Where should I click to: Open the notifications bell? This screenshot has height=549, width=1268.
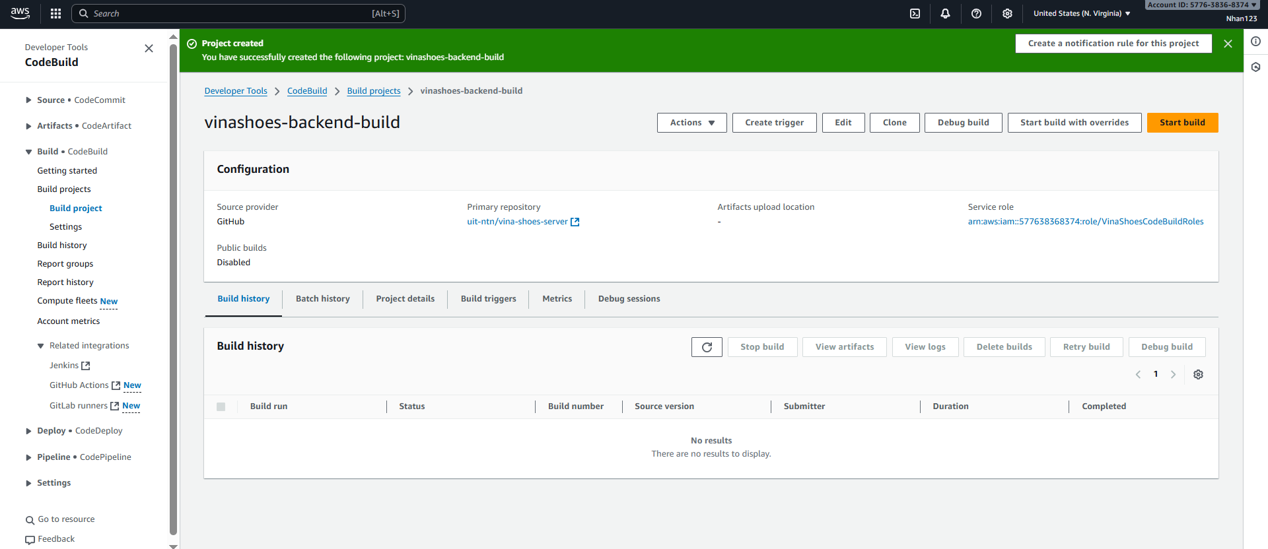point(945,13)
